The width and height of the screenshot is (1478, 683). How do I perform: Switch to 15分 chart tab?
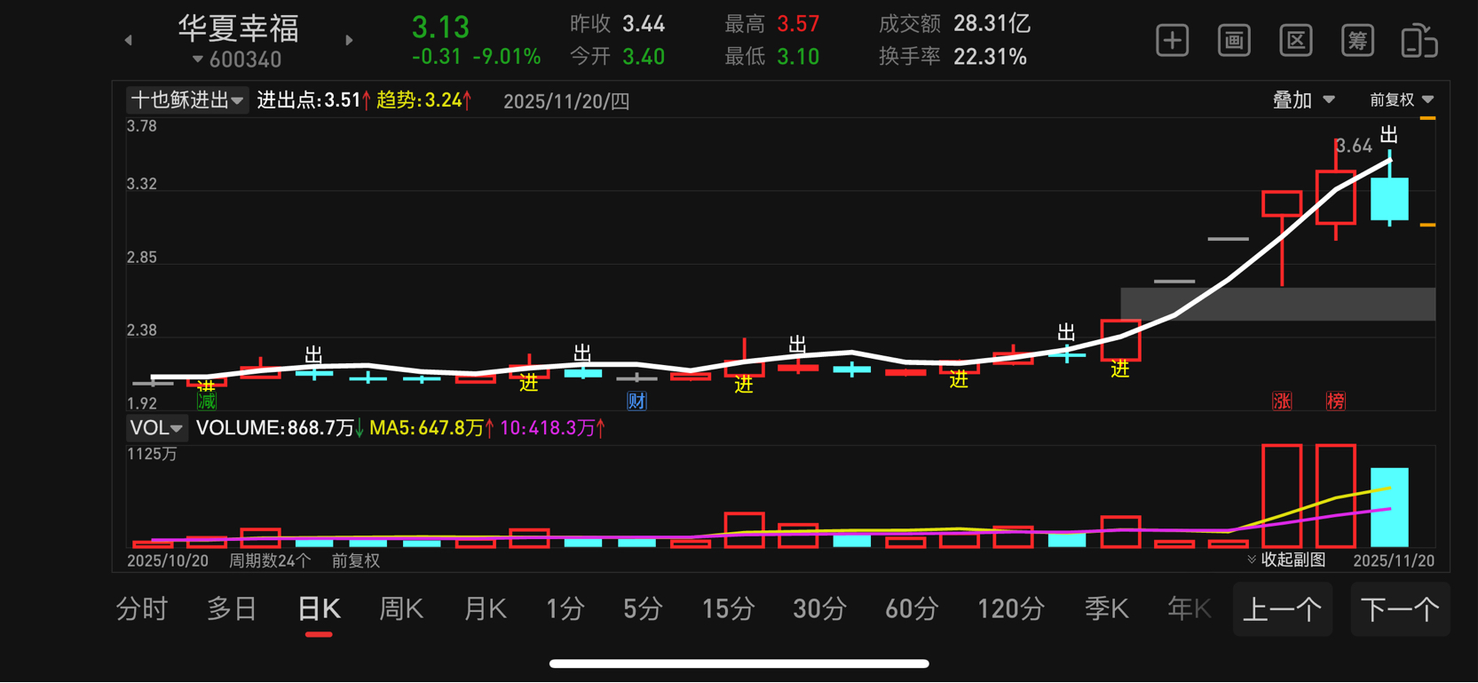pos(728,609)
